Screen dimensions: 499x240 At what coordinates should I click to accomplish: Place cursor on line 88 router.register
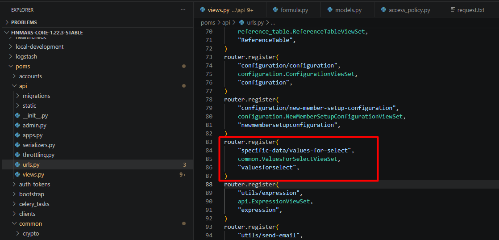coord(251,185)
